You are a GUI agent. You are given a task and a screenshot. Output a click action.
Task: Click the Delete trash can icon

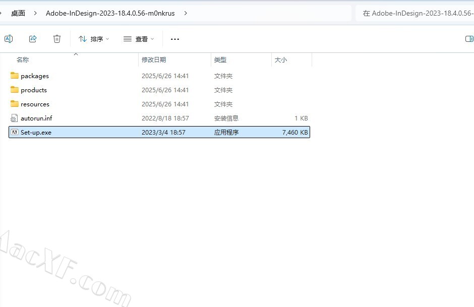57,39
